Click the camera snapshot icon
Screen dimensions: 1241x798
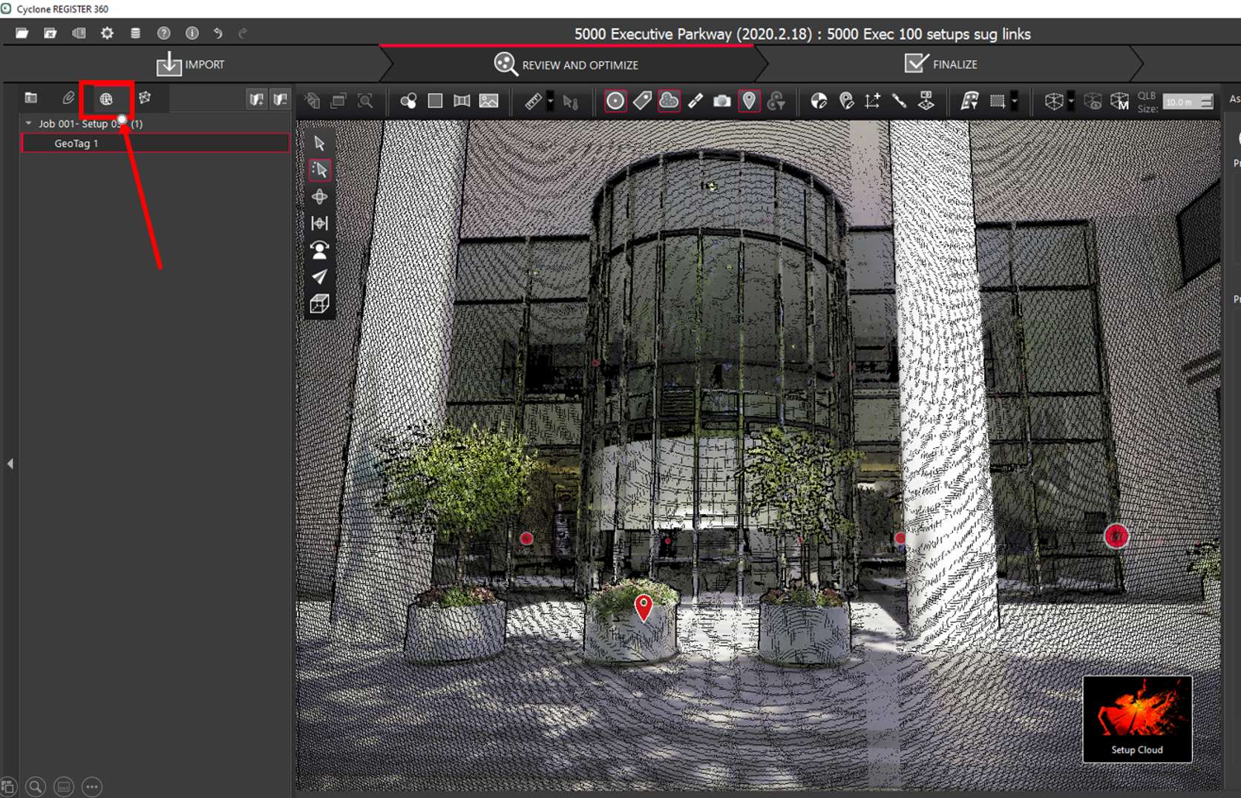click(x=721, y=101)
